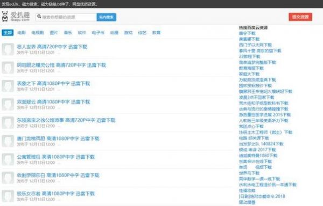Switch to the 综艺 category tab
This screenshot has width=323, height=206.
(142, 32)
